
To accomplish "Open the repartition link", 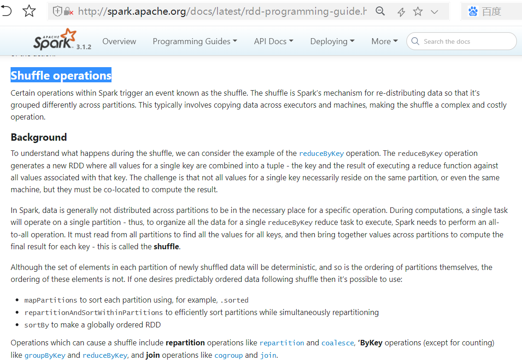I will click(x=282, y=343).
